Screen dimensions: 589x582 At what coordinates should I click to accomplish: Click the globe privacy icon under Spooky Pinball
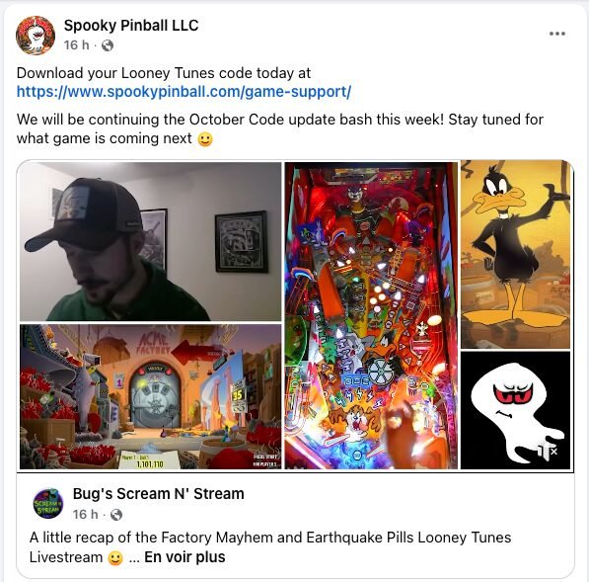pyautogui.click(x=108, y=45)
